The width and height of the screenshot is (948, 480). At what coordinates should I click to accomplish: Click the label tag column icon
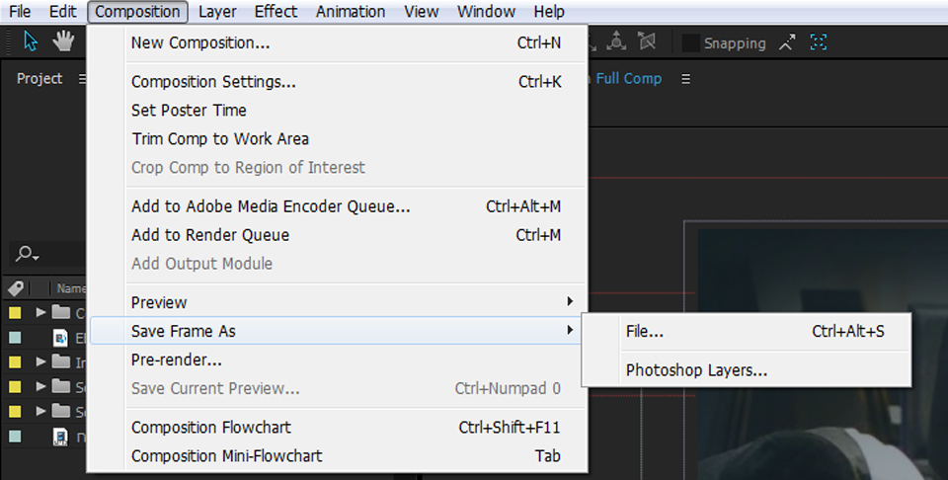click(16, 288)
